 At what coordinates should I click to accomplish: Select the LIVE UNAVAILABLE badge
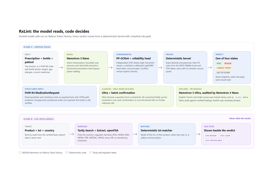(213, 140)
